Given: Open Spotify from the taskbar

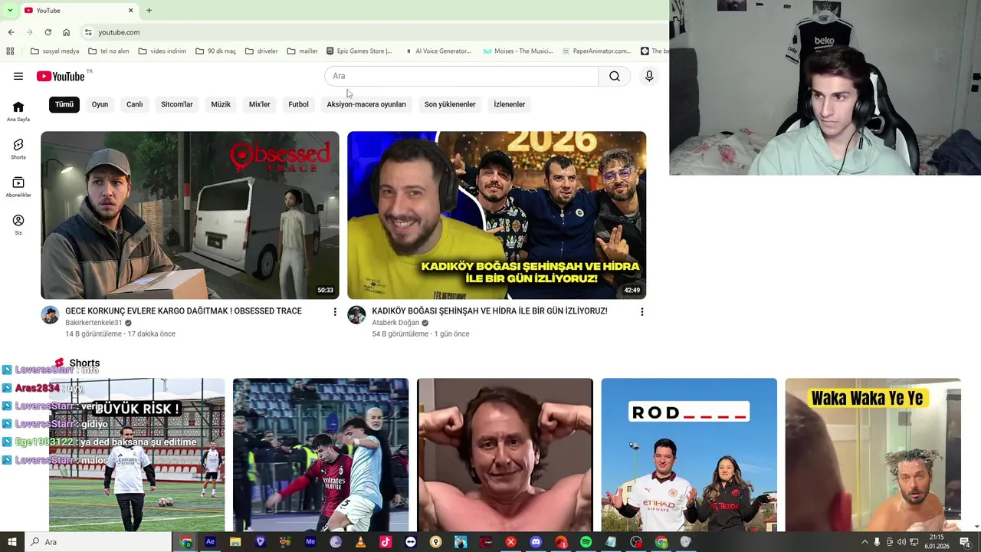Looking at the screenshot, I should tap(586, 542).
